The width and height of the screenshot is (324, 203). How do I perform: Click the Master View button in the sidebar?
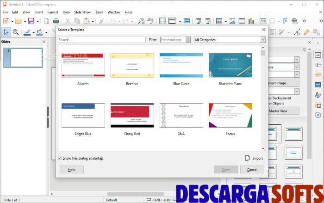click(x=283, y=111)
